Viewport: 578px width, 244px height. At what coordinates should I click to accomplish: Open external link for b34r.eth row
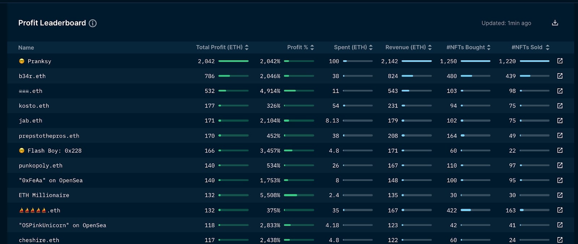coord(560,76)
